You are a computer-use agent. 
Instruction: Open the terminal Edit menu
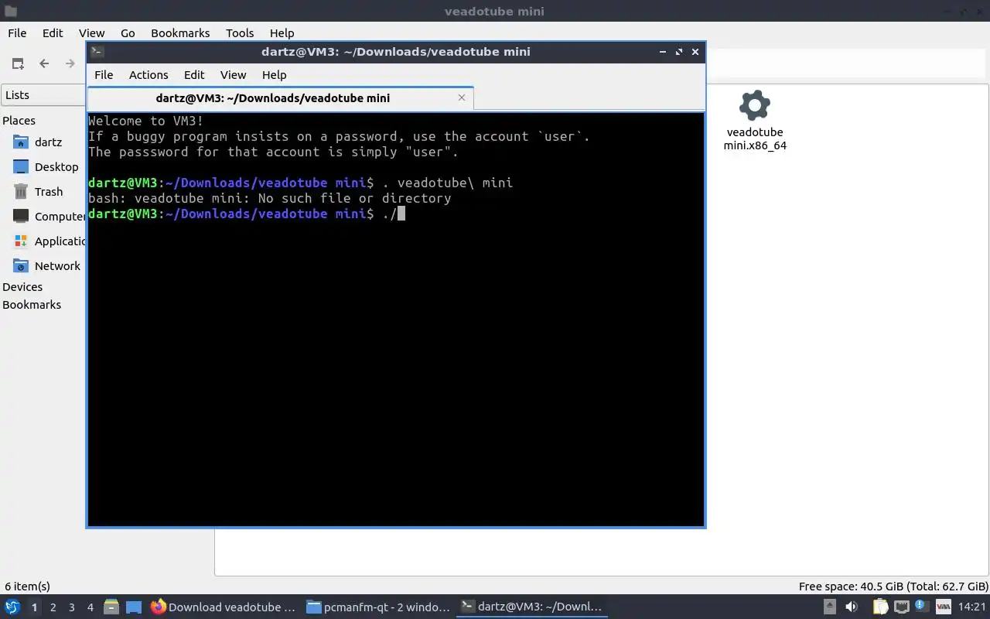pos(194,75)
